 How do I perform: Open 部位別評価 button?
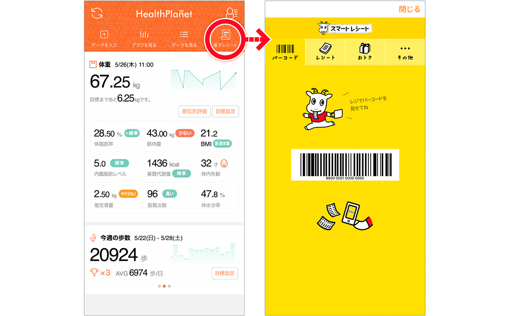194,112
